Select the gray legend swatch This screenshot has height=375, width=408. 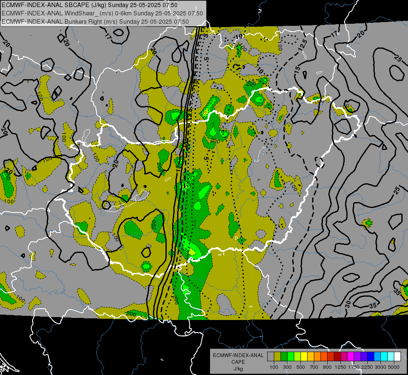pyautogui.click(x=270, y=357)
